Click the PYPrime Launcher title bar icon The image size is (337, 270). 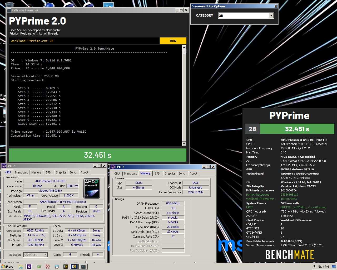pos(9,10)
